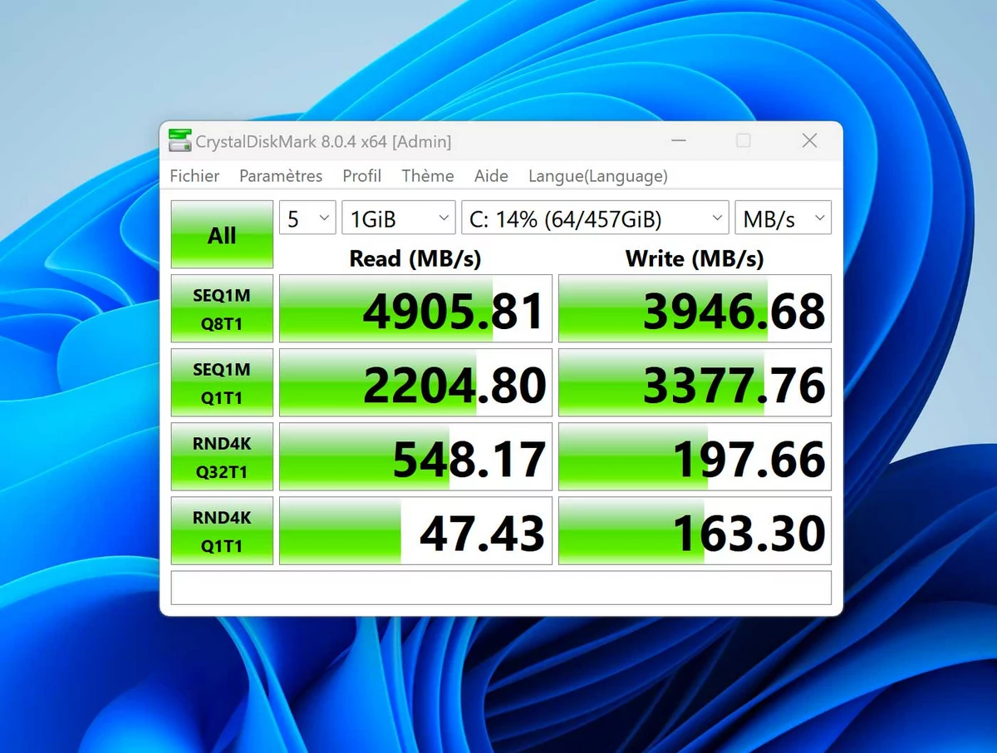Screen dimensions: 997x753
Task: Click the Read (MB/s) column header
Action: tap(415, 258)
